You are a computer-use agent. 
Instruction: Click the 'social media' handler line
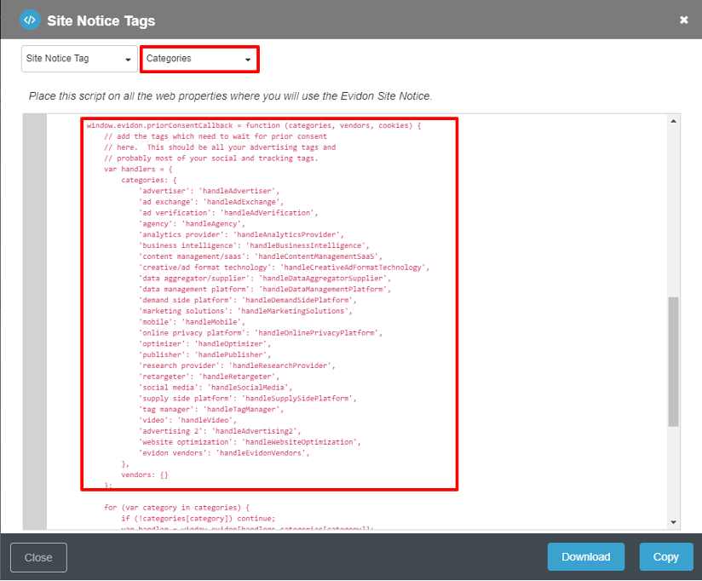click(216, 388)
